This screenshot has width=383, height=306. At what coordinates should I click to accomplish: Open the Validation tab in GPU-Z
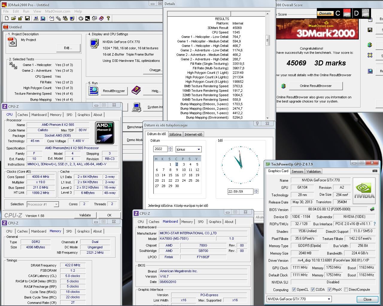pyautogui.click(x=314, y=171)
